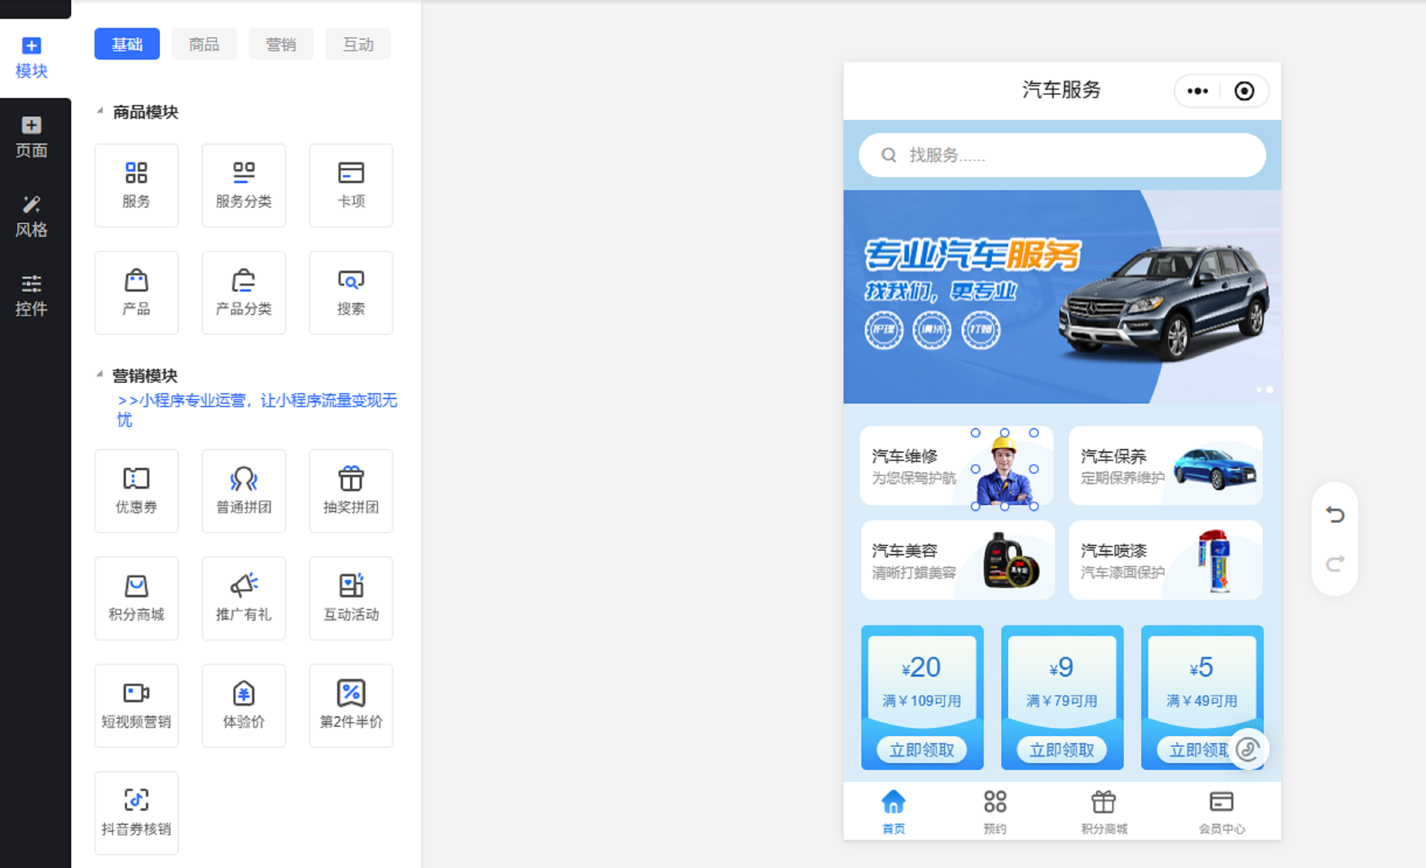Open the three-dots menu in preview header
The width and height of the screenshot is (1426, 868).
(x=1197, y=91)
